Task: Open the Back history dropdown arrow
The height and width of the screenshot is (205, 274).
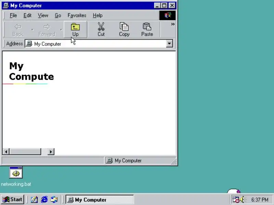Action: (x=32, y=30)
